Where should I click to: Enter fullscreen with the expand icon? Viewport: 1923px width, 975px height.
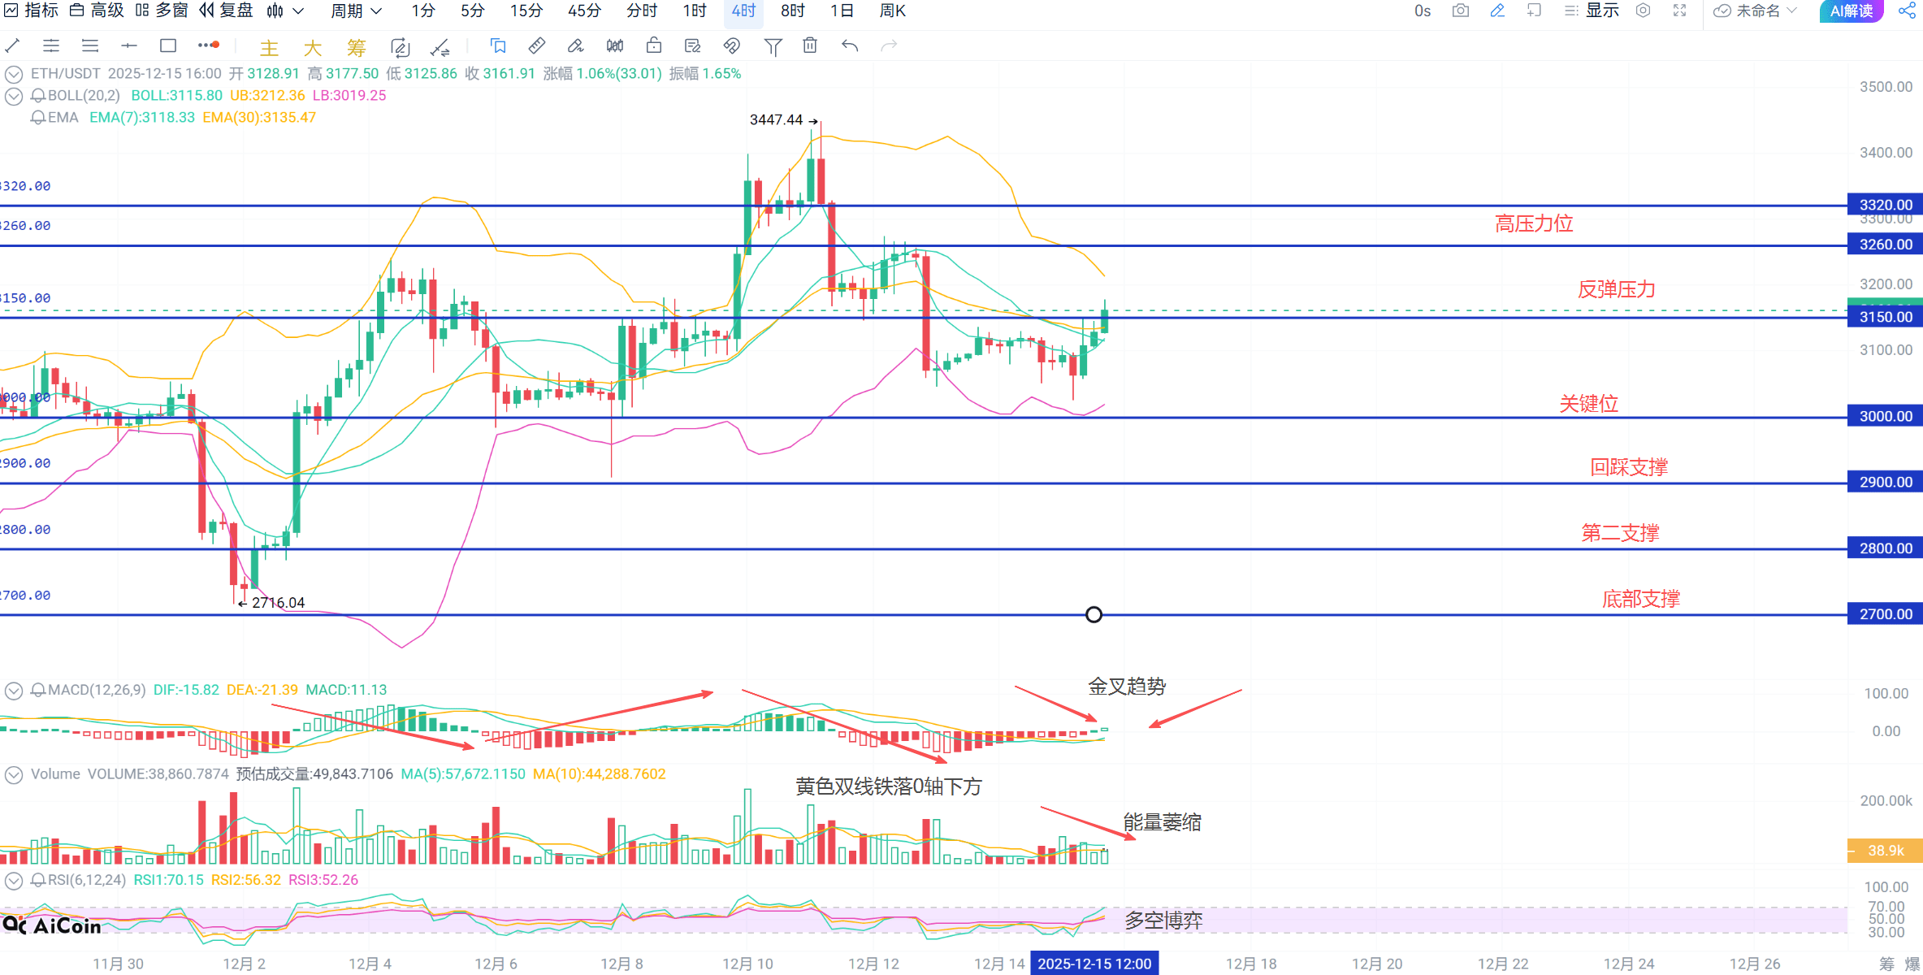point(1680,11)
